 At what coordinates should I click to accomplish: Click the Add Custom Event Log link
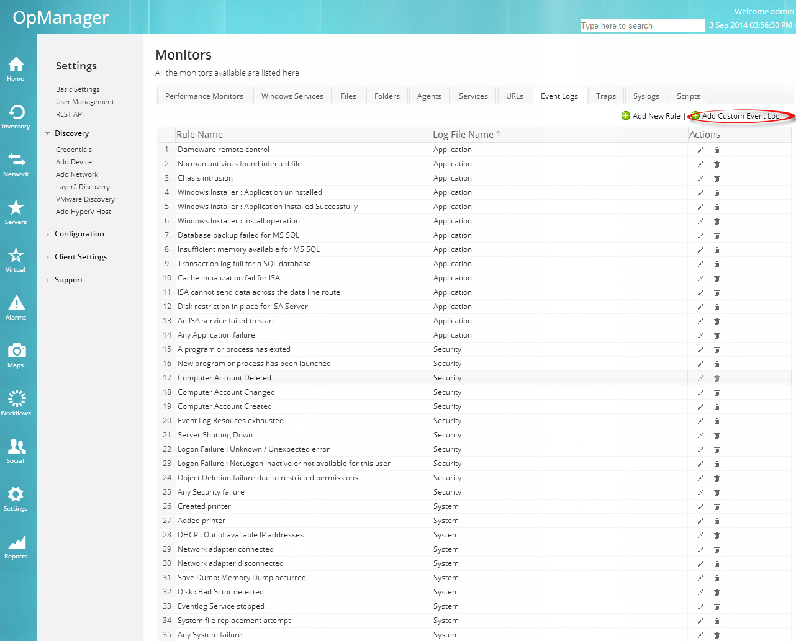[740, 116]
